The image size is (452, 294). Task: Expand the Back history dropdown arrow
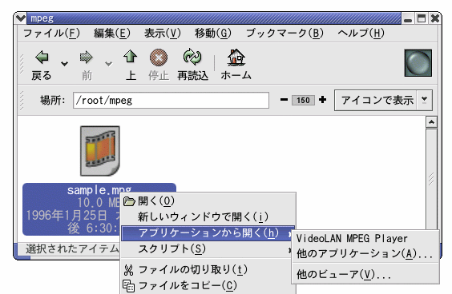64,63
